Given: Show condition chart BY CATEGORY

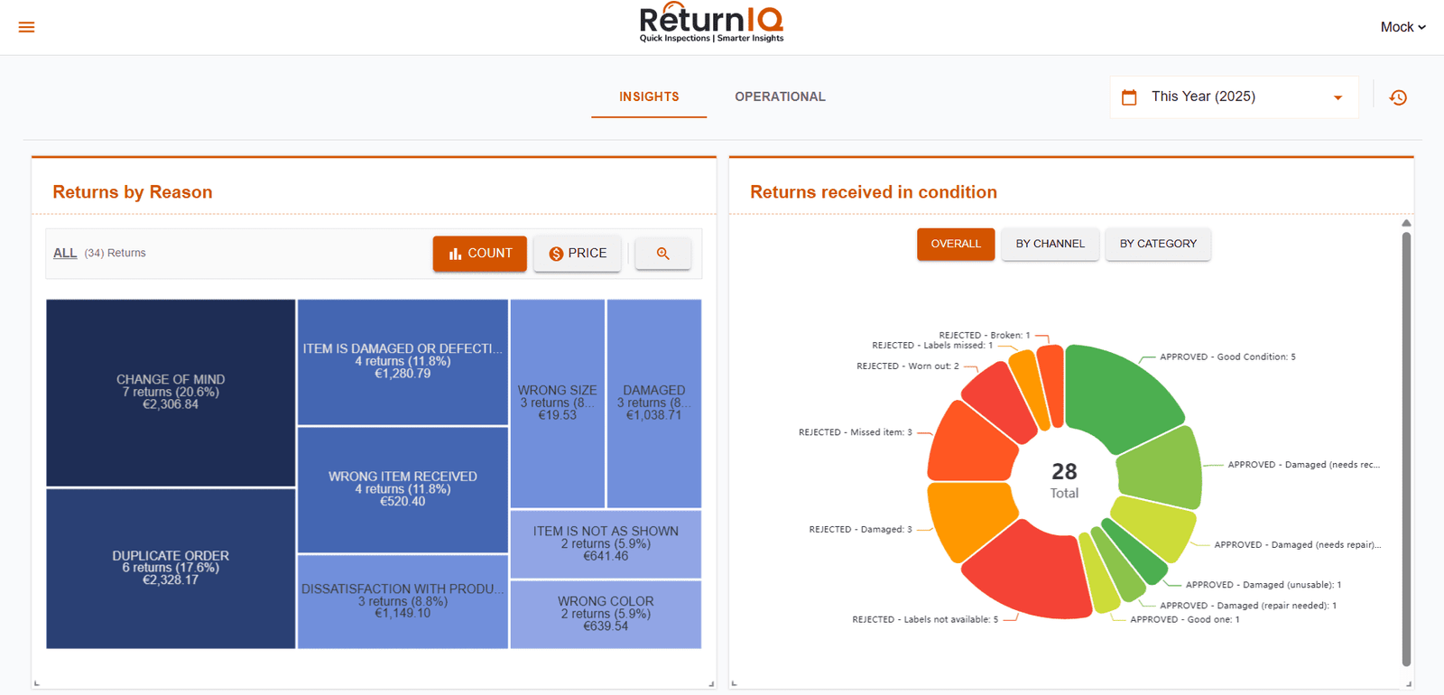Looking at the screenshot, I should 1158,244.
